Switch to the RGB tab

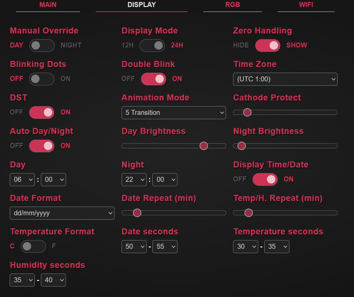tap(232, 5)
